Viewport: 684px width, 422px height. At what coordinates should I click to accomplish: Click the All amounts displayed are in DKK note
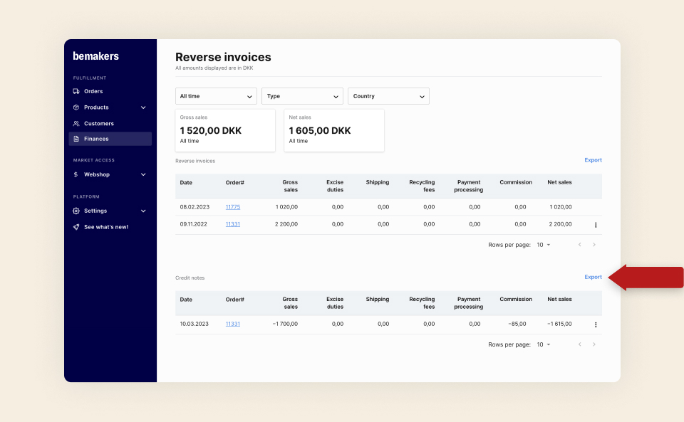coord(214,68)
